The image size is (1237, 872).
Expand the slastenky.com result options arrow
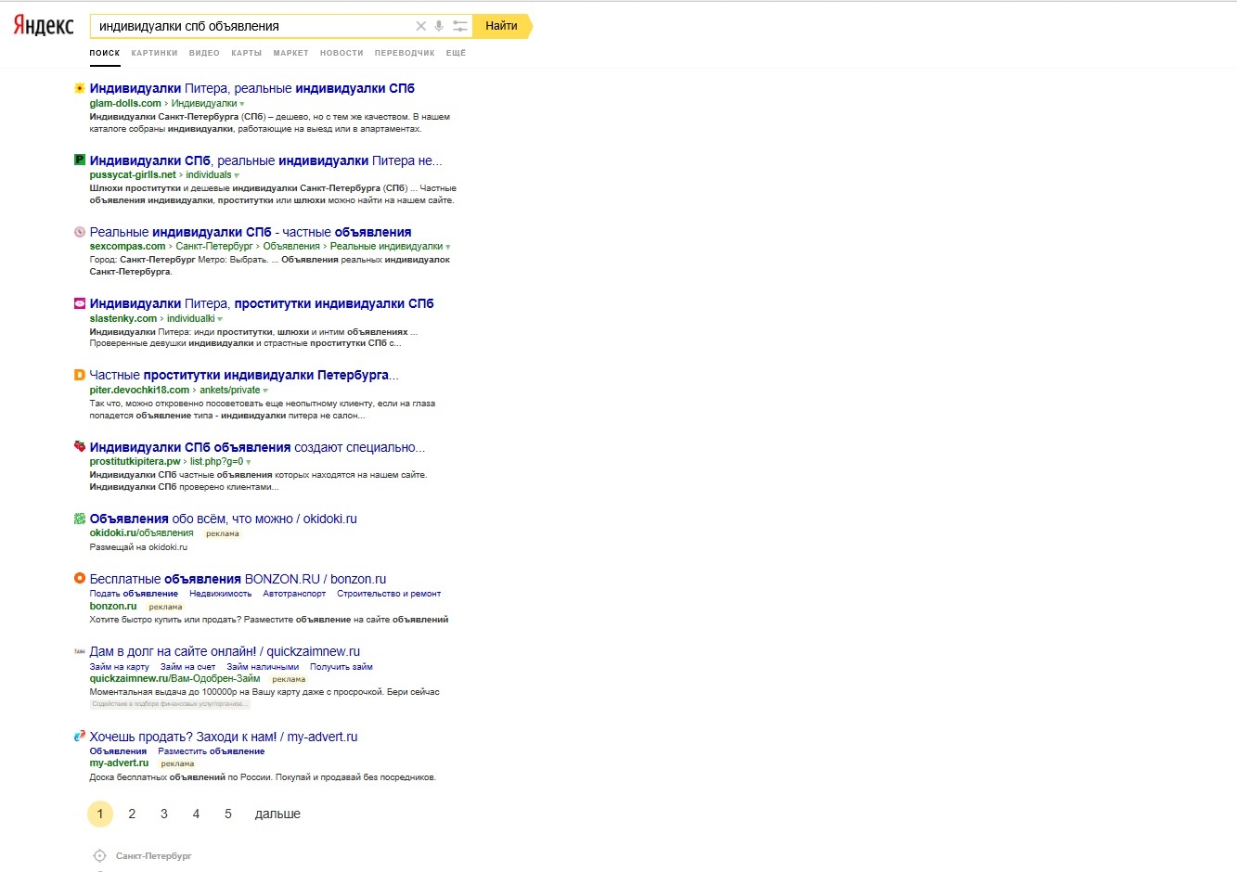coord(220,319)
